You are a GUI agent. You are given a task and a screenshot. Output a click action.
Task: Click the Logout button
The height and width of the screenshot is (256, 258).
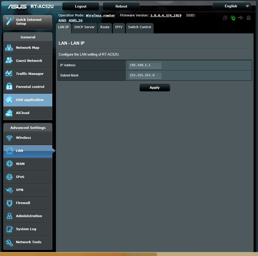pyautogui.click(x=81, y=6)
